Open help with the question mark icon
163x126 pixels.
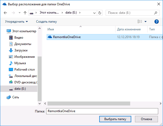[156, 22]
